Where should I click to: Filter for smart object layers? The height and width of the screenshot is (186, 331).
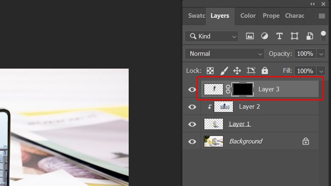click(x=309, y=36)
